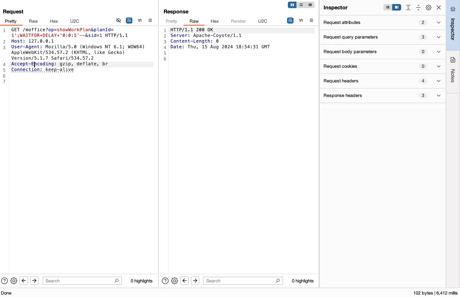Switch Request view to Pretty tab

pyautogui.click(x=11, y=21)
